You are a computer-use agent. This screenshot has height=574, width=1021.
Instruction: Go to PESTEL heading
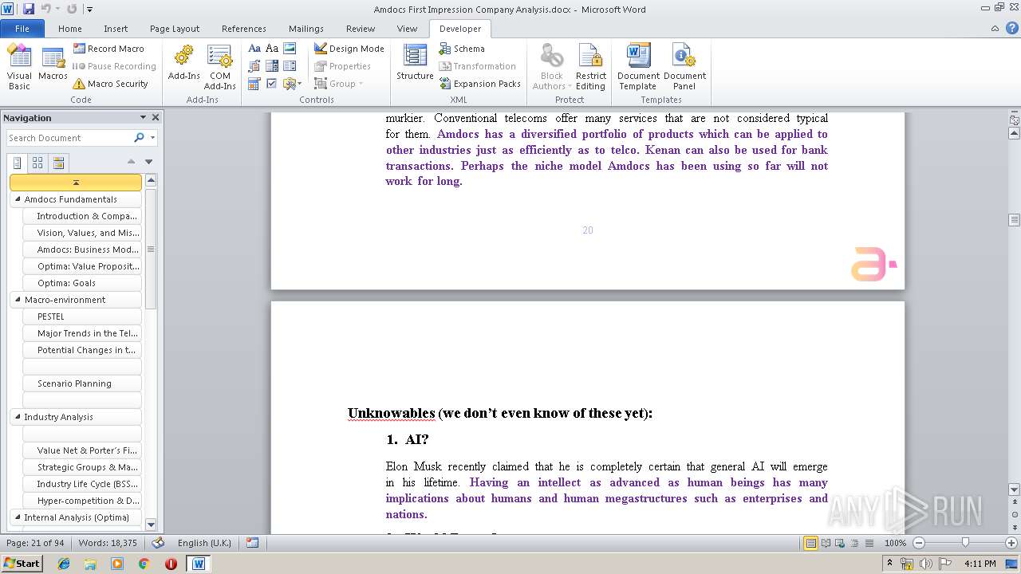pos(82,316)
